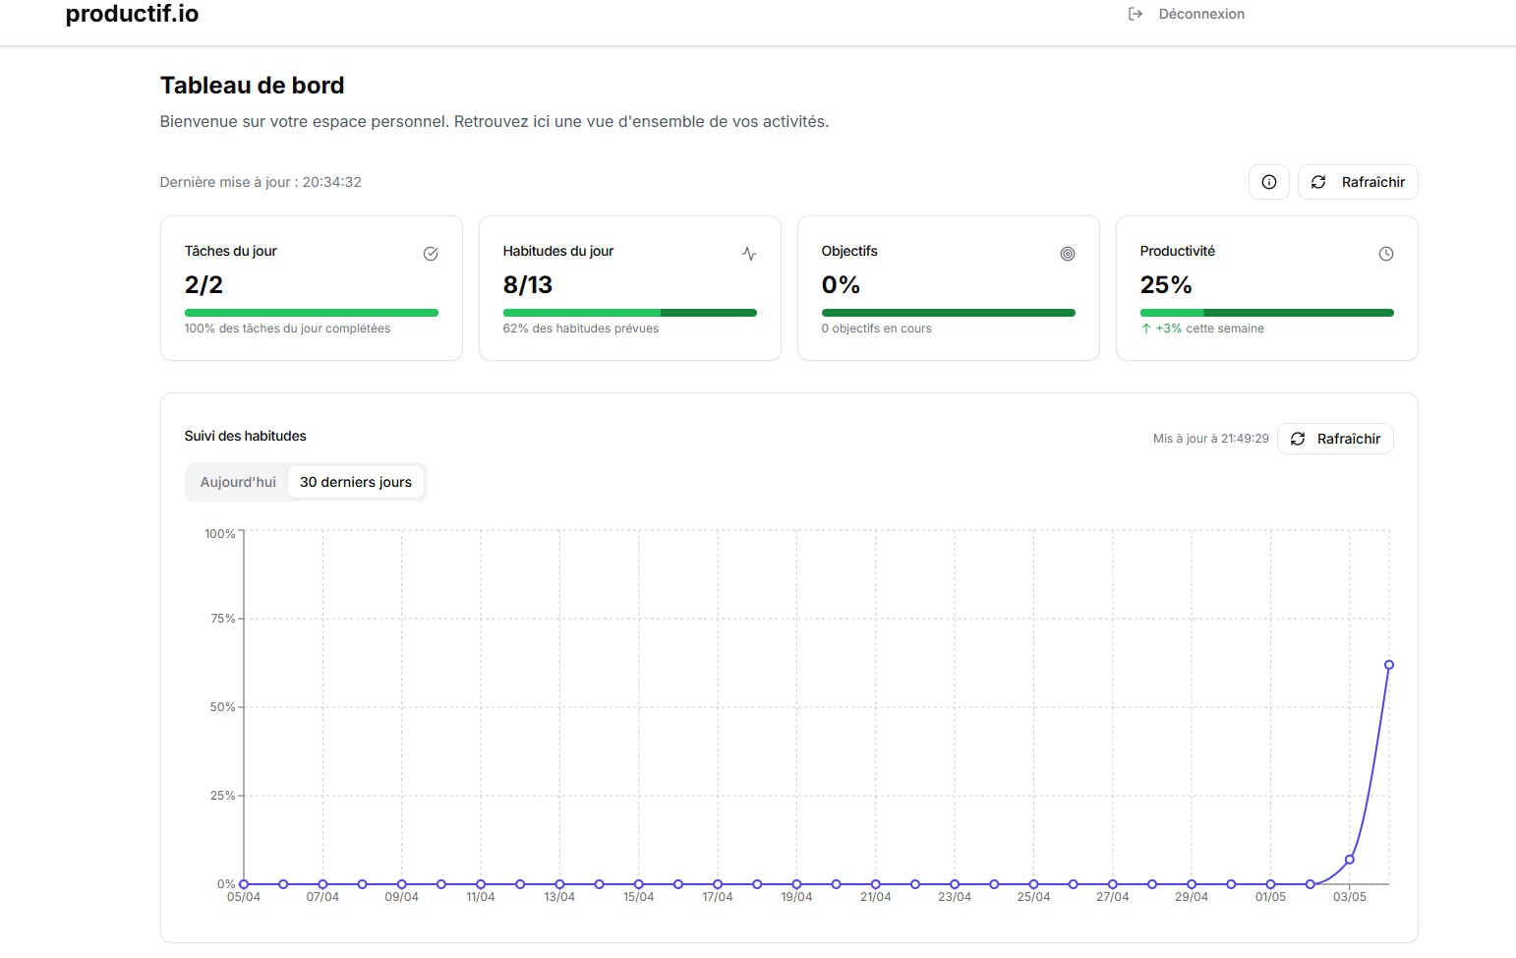
Task: Click the Tableau de bord heading
Action: click(252, 86)
